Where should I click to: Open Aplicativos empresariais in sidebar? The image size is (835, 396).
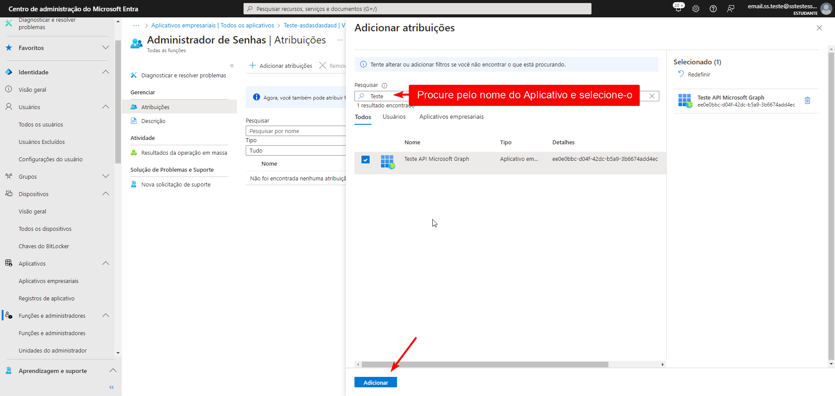click(x=49, y=281)
